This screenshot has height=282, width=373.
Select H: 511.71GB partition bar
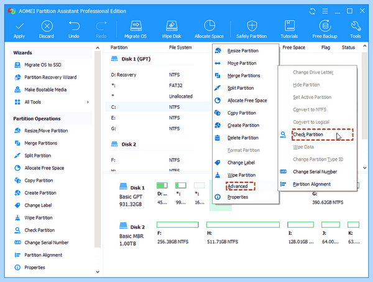pyautogui.click(x=243, y=225)
